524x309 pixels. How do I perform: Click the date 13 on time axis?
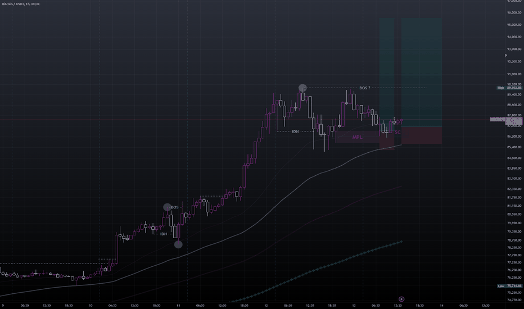pos(354,305)
